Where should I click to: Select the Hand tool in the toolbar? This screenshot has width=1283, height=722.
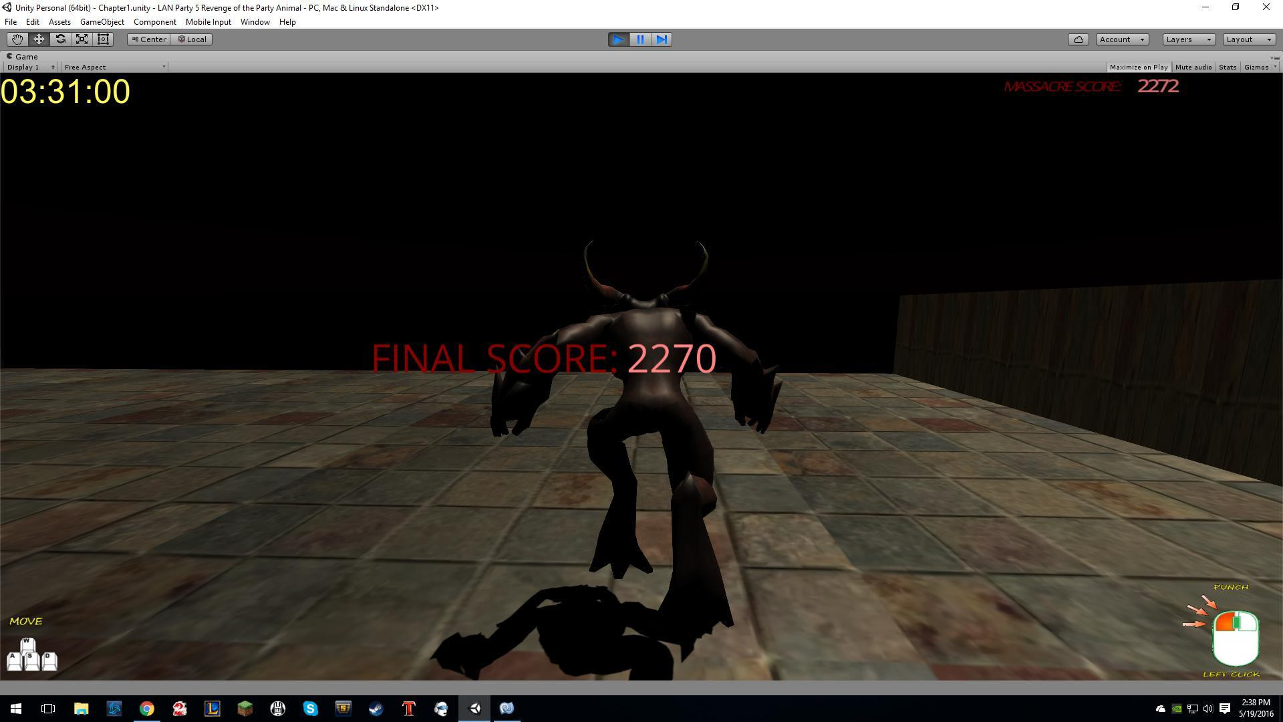(17, 39)
